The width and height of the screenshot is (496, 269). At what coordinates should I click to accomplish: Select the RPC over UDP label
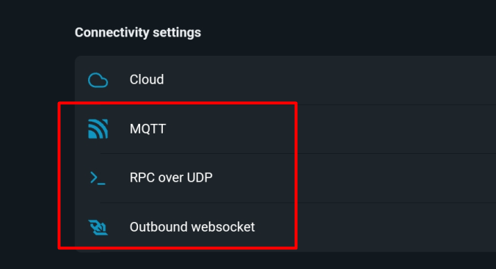click(171, 177)
